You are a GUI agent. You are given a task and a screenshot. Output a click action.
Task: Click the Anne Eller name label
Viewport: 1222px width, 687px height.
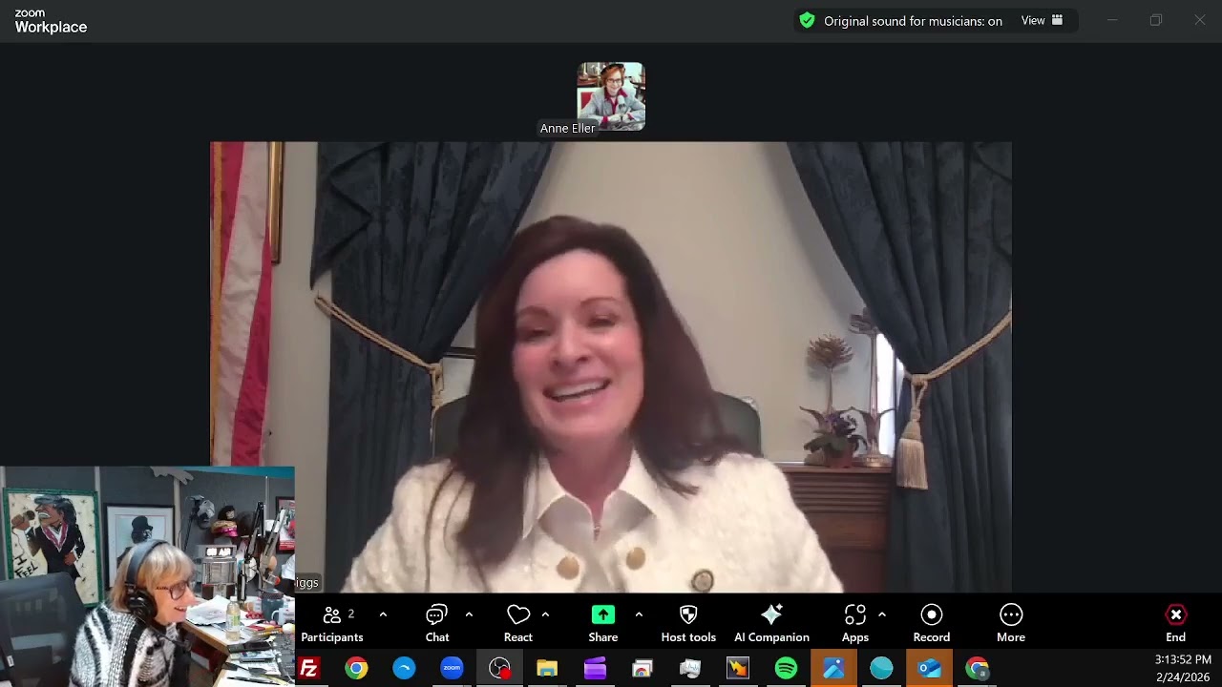point(567,128)
